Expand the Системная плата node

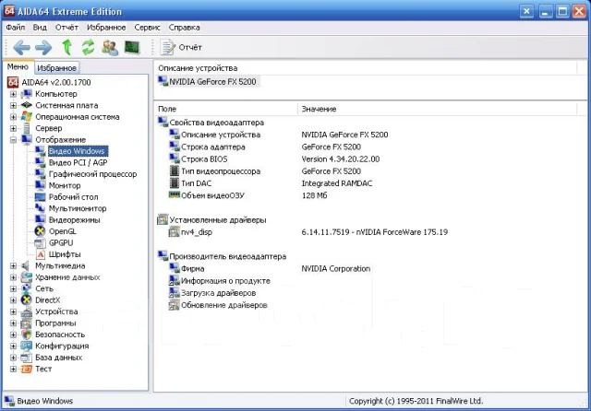point(13,106)
